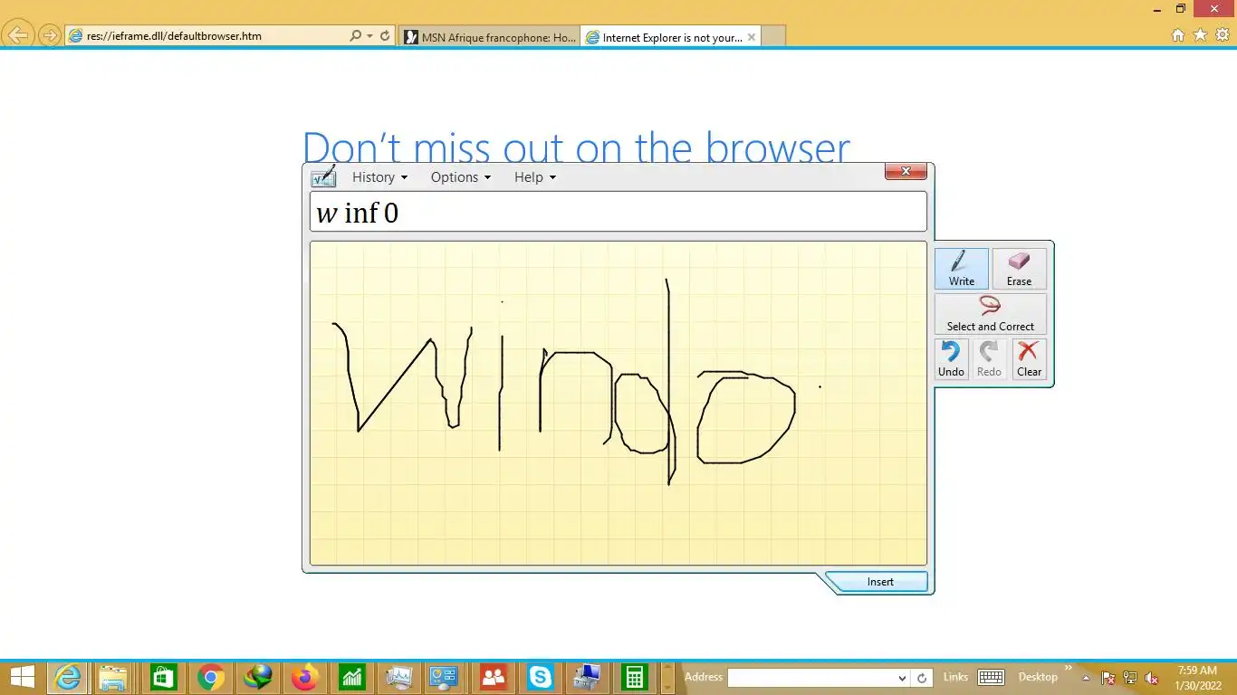Close the 'Internet Explorer is not your' tab

click(751, 37)
